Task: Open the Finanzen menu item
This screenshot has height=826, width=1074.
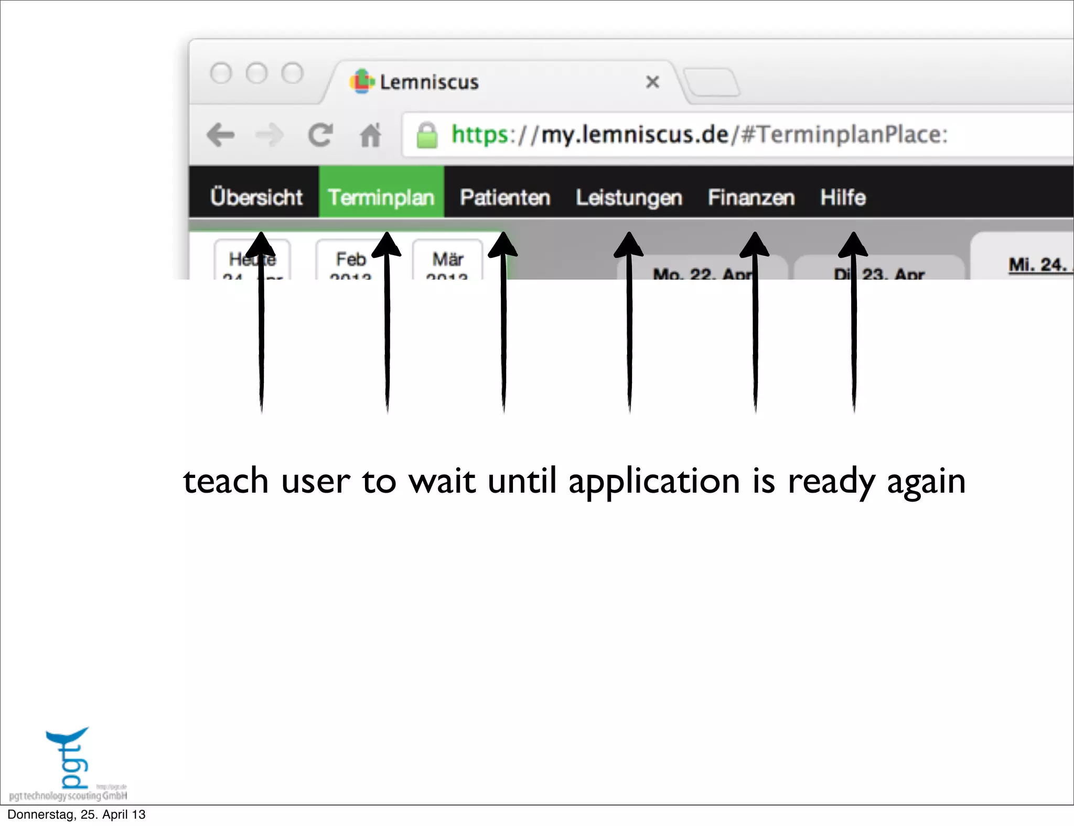Action: 751,198
